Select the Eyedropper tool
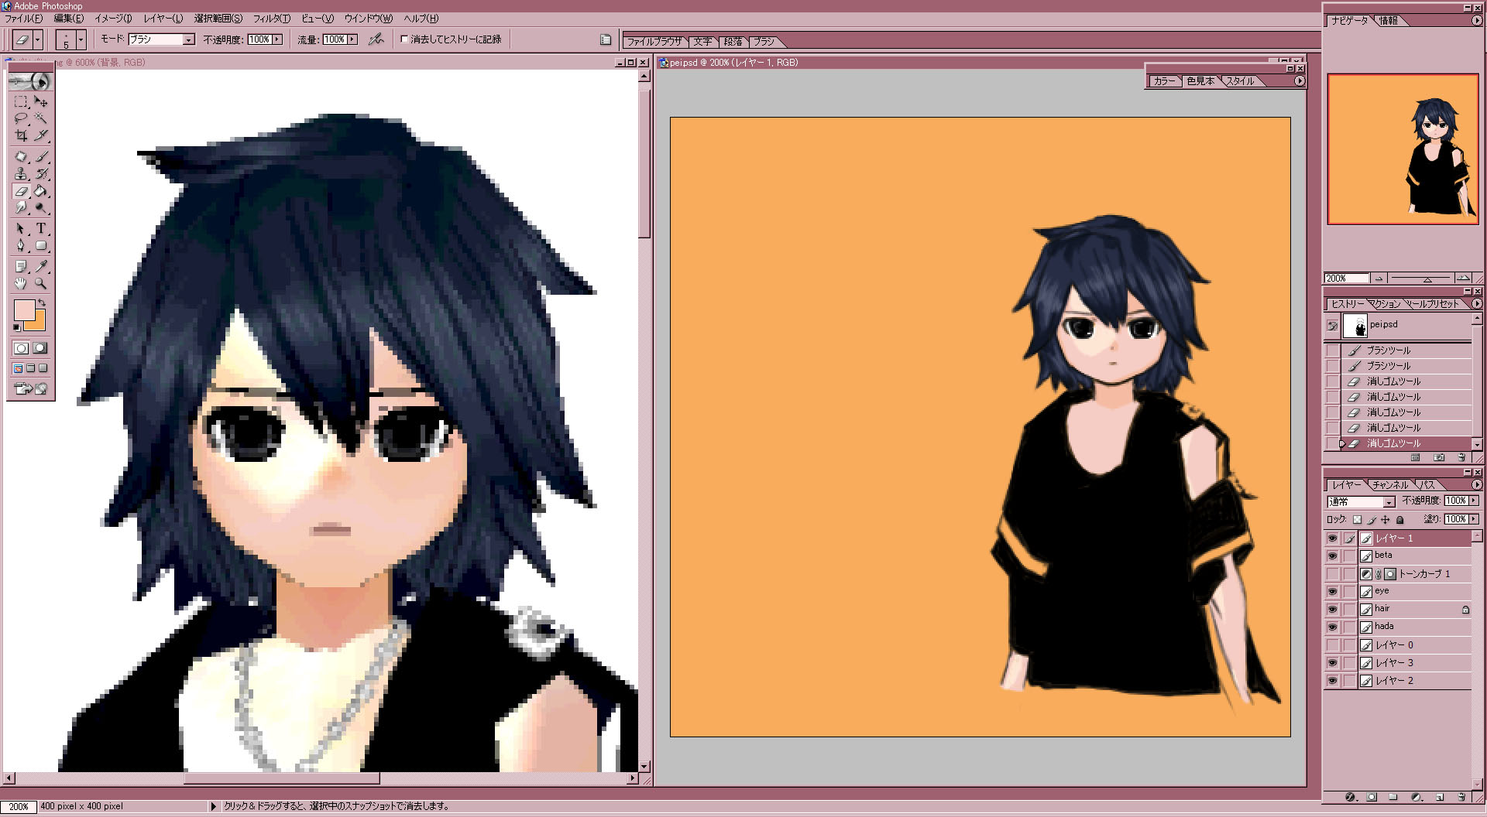Image resolution: width=1487 pixels, height=817 pixels. point(41,266)
